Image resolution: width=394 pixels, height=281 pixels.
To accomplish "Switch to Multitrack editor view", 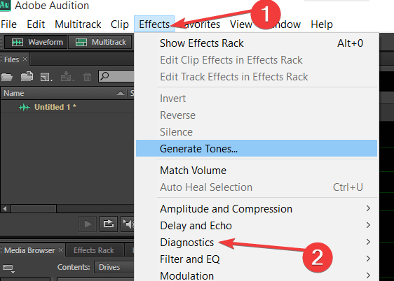I will click(x=100, y=42).
